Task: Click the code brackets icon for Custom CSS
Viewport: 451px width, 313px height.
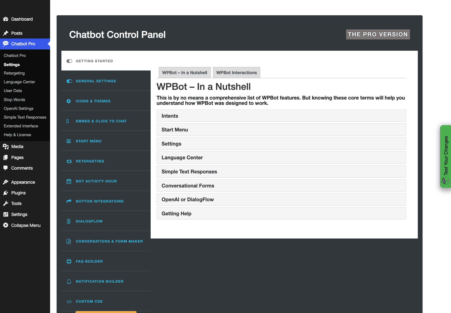Action: pos(69,301)
